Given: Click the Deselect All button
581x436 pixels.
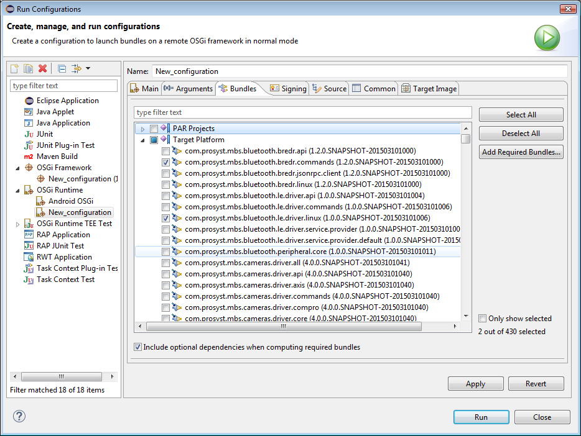Looking at the screenshot, I should click(x=521, y=134).
